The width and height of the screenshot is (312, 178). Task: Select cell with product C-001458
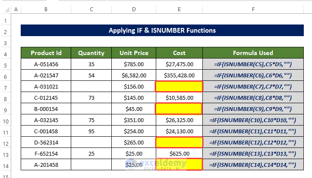pyautogui.click(x=46, y=131)
